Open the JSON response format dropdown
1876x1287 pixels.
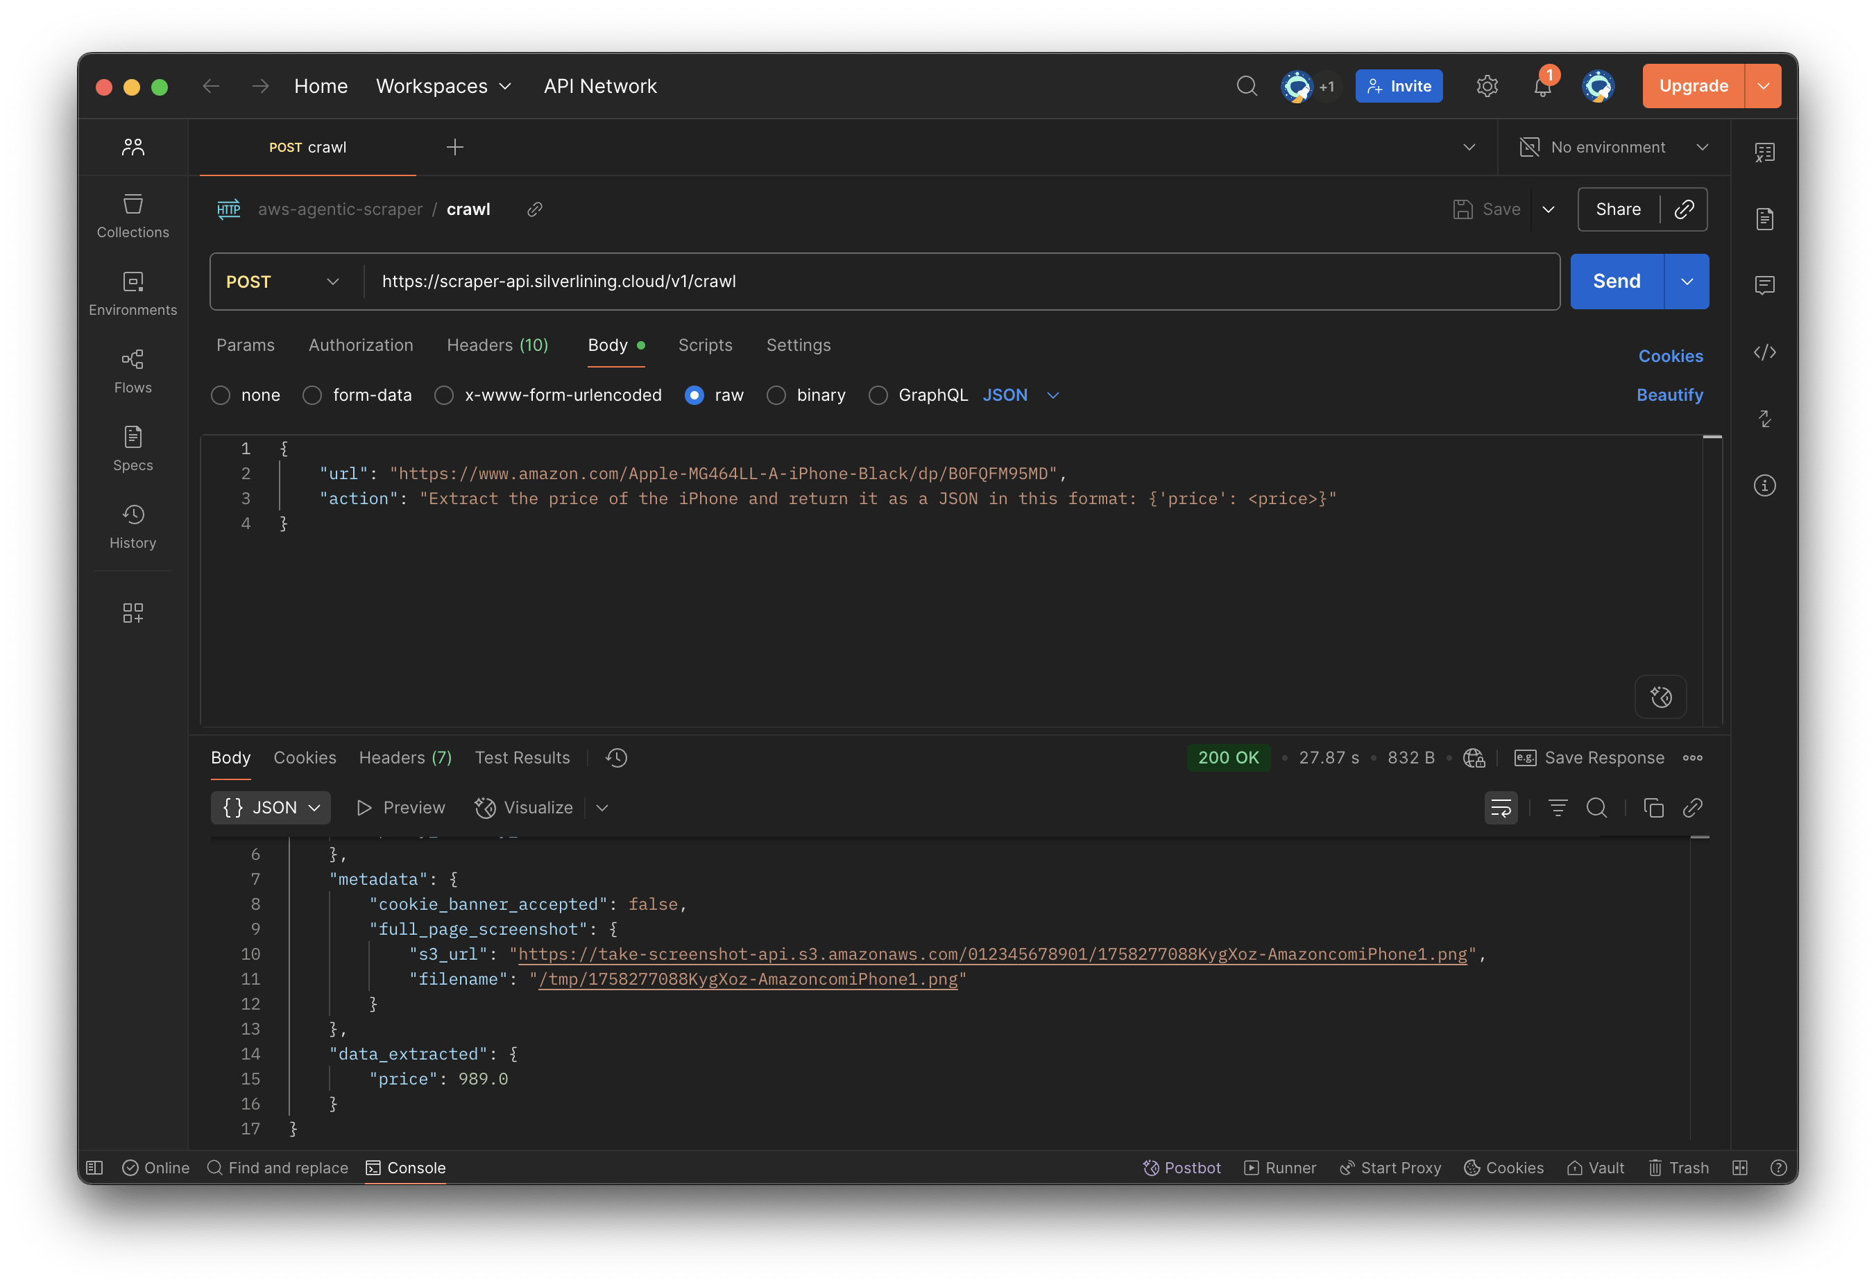tap(271, 808)
